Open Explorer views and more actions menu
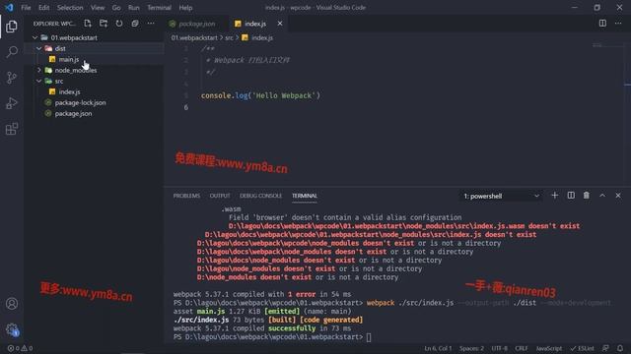 tap(151, 24)
